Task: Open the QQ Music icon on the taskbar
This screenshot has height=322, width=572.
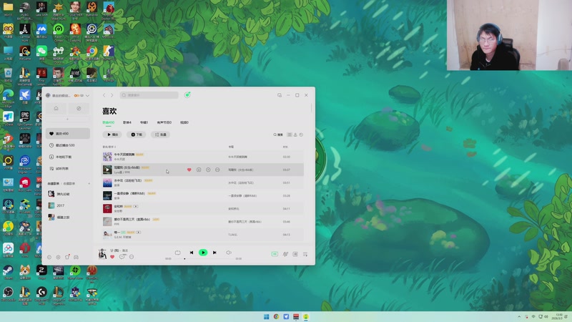Action: point(306,316)
